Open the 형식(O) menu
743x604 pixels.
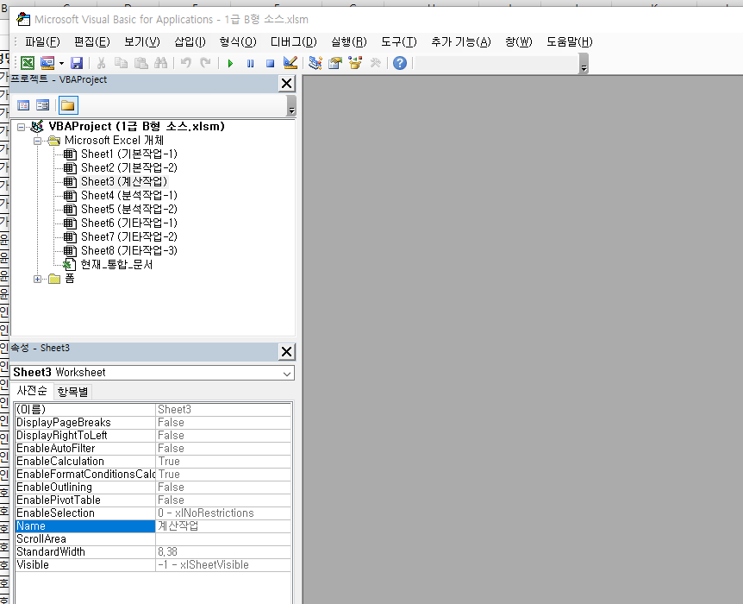point(238,41)
